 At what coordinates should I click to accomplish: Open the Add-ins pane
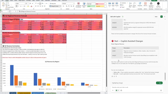tap(145, 4)
